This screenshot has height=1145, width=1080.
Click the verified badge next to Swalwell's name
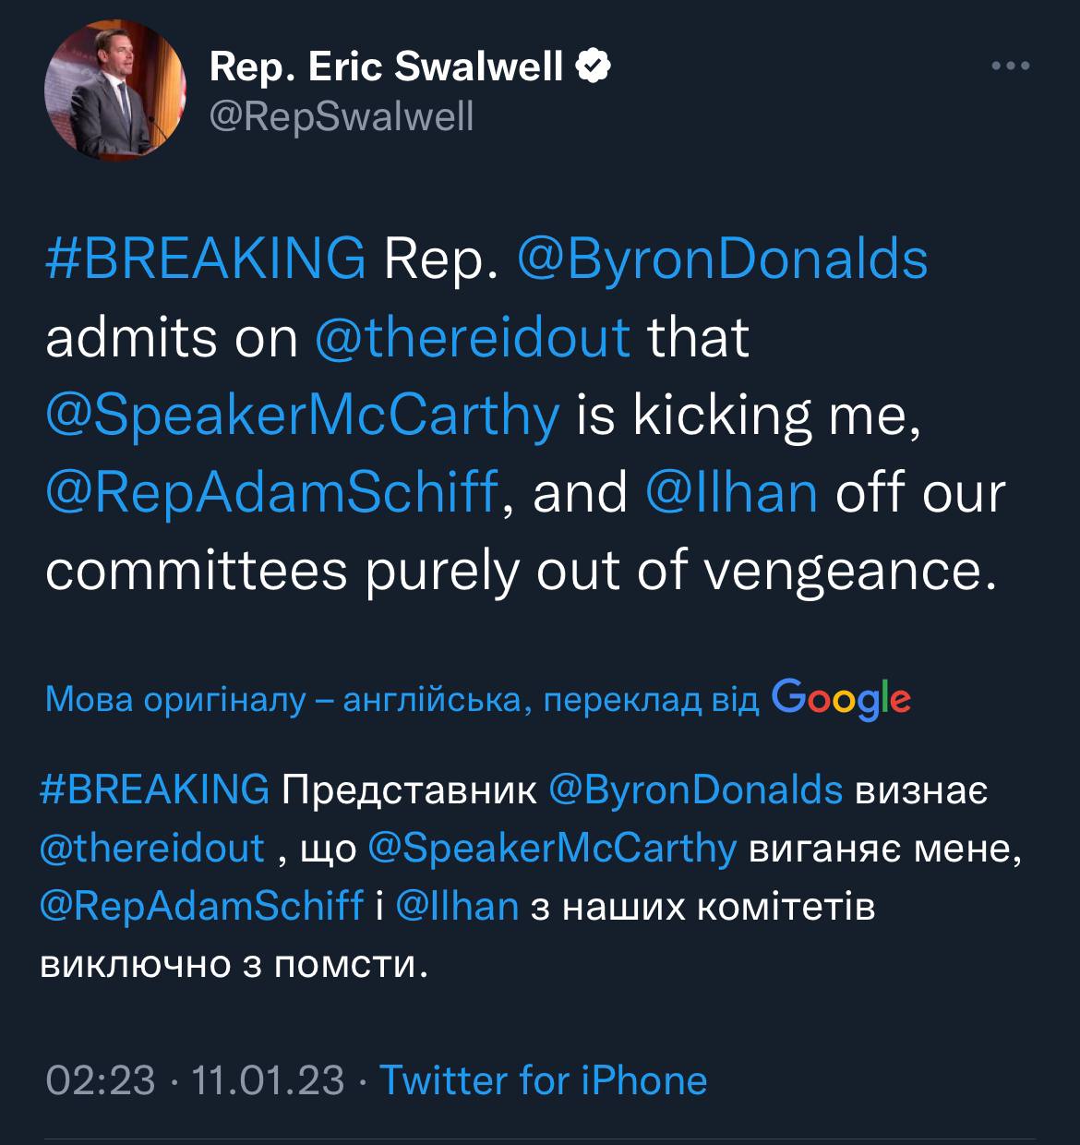(x=592, y=66)
